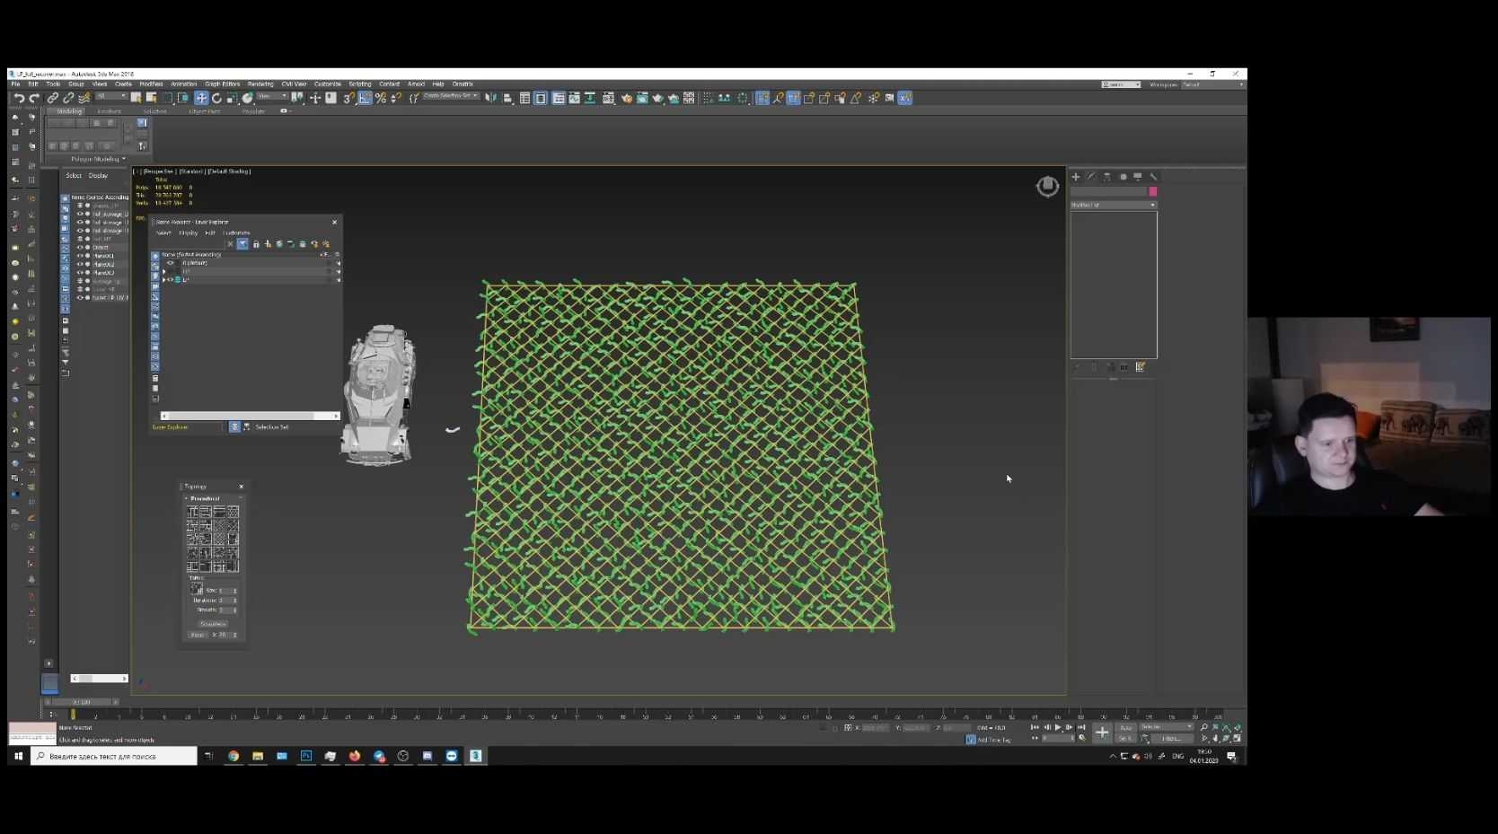
Task: Close the Topology panel
Action: pos(241,487)
